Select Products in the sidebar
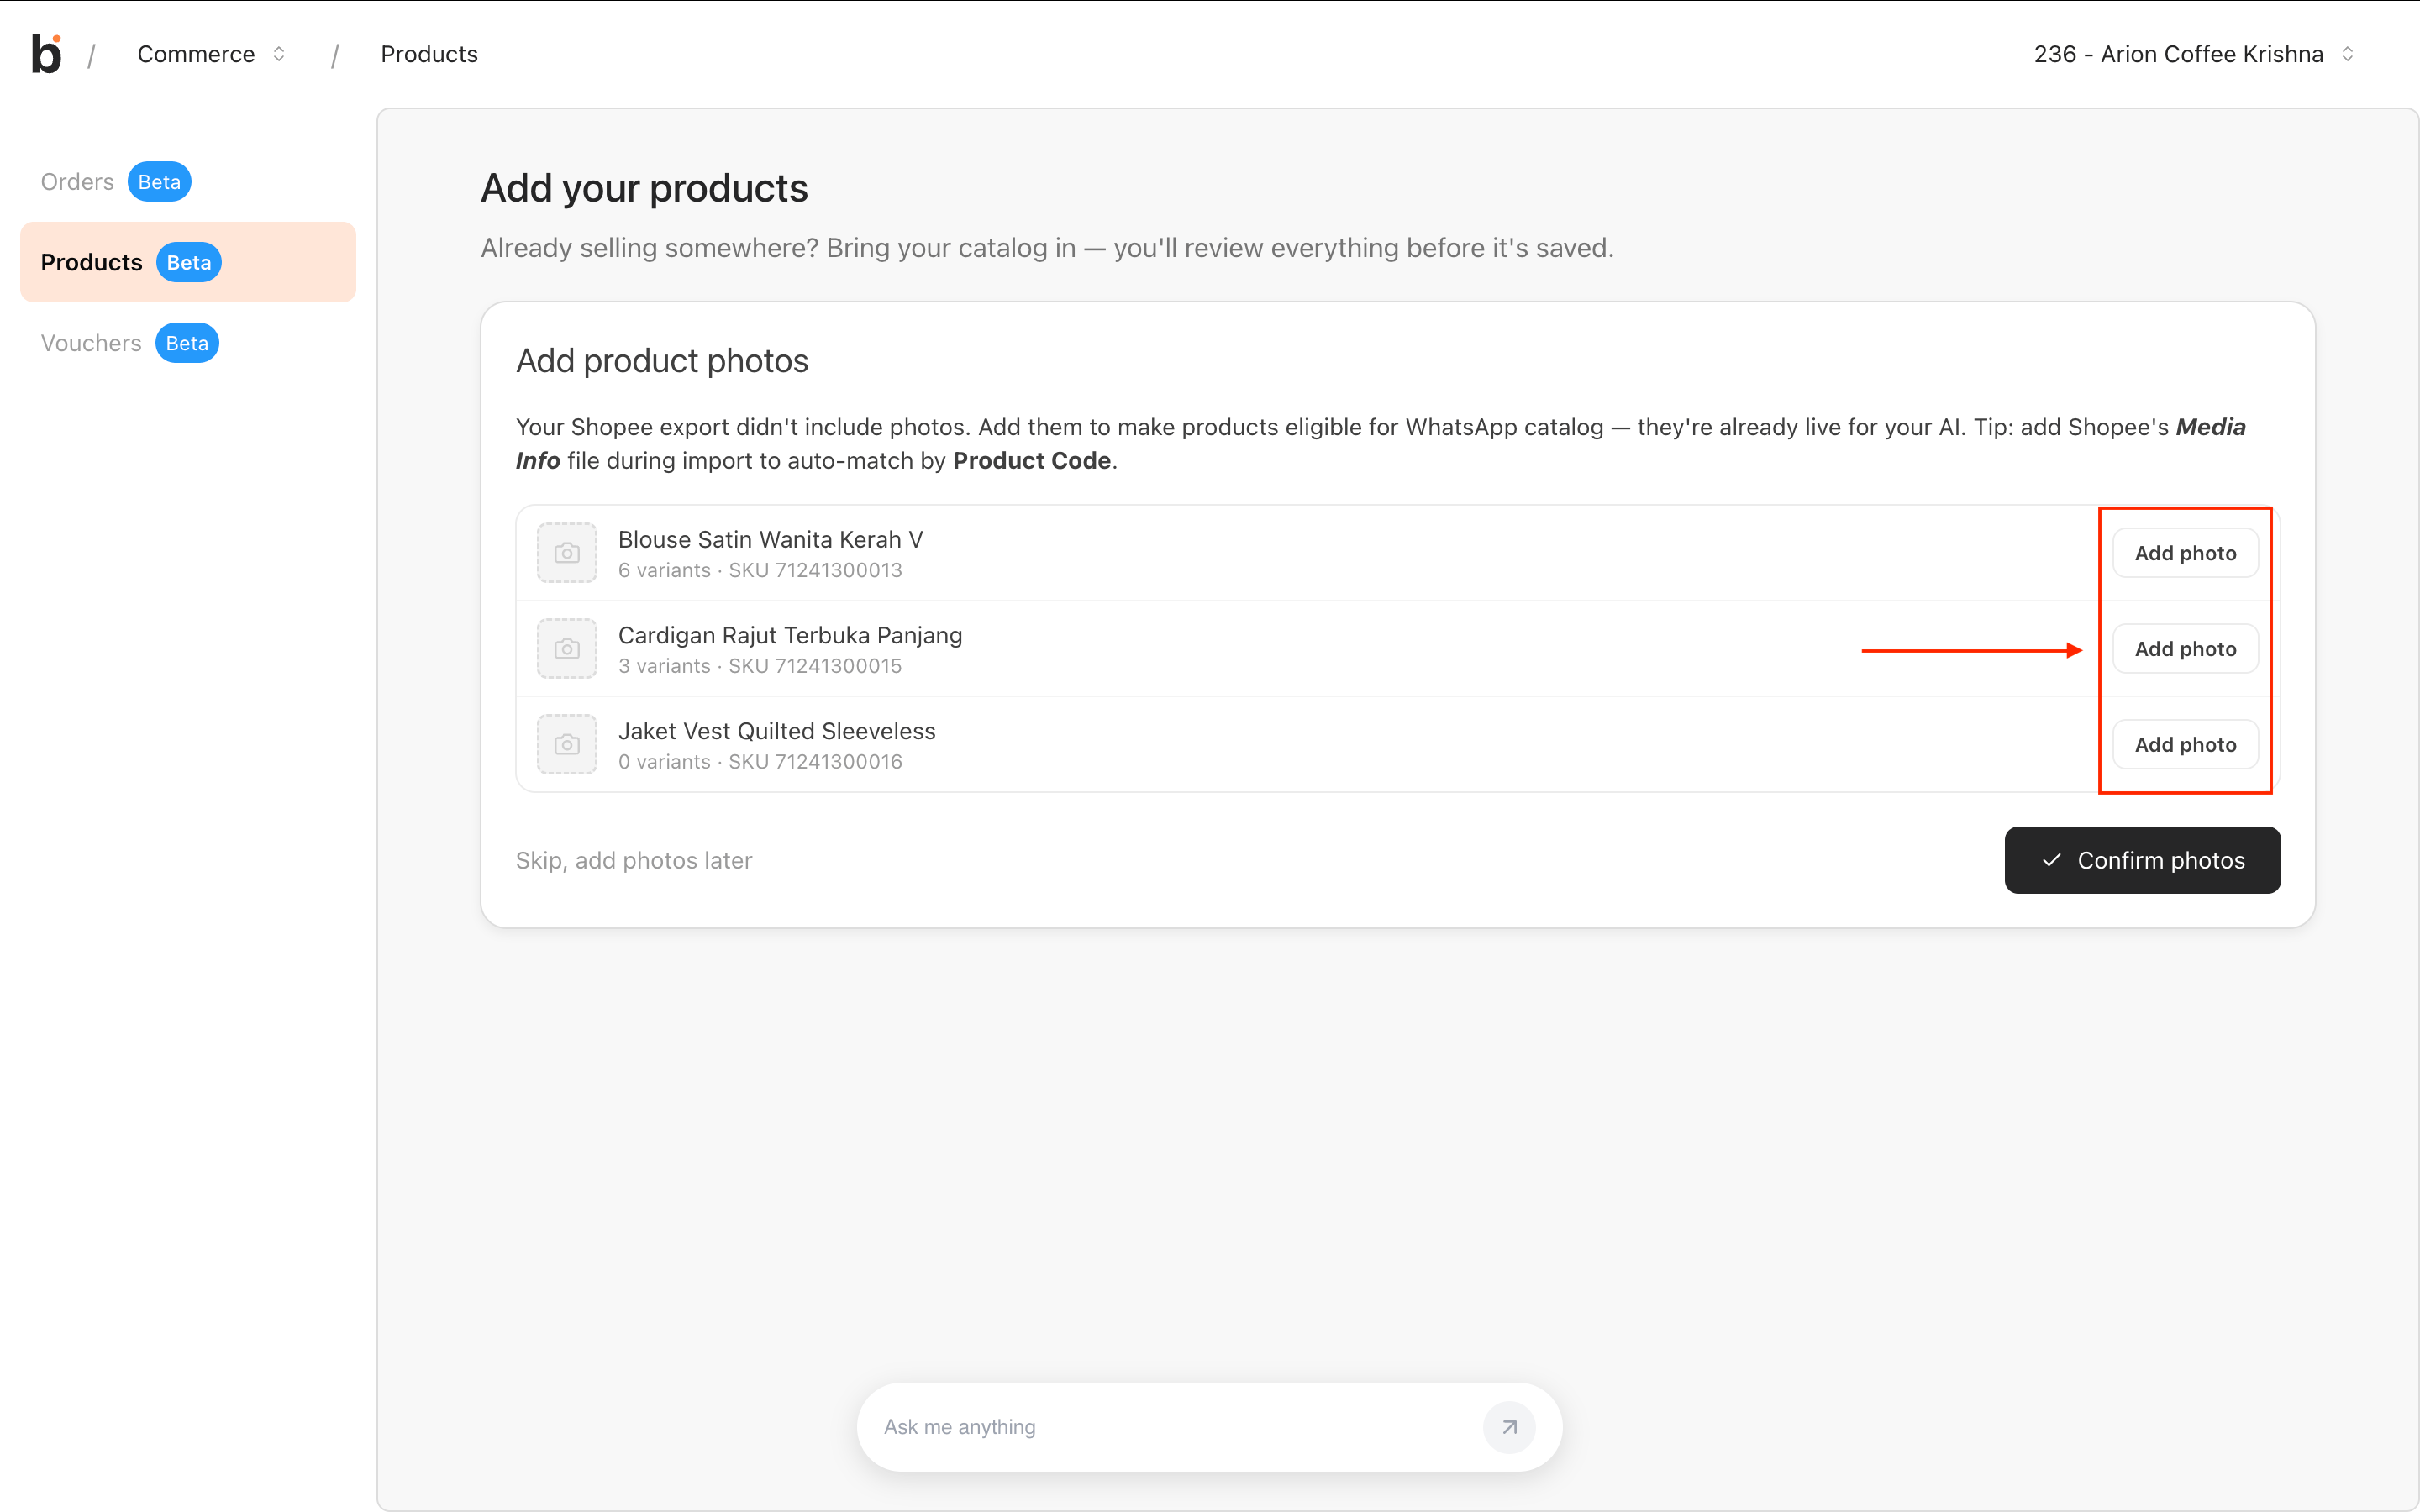Viewport: 2420px width, 1512px height. click(x=188, y=262)
